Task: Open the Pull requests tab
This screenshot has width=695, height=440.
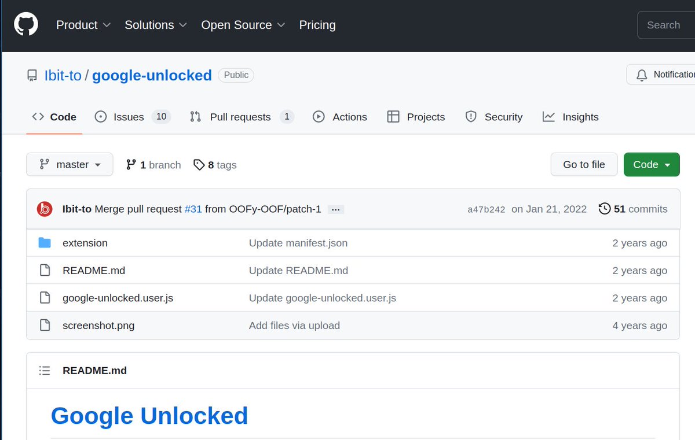Action: coord(242,117)
